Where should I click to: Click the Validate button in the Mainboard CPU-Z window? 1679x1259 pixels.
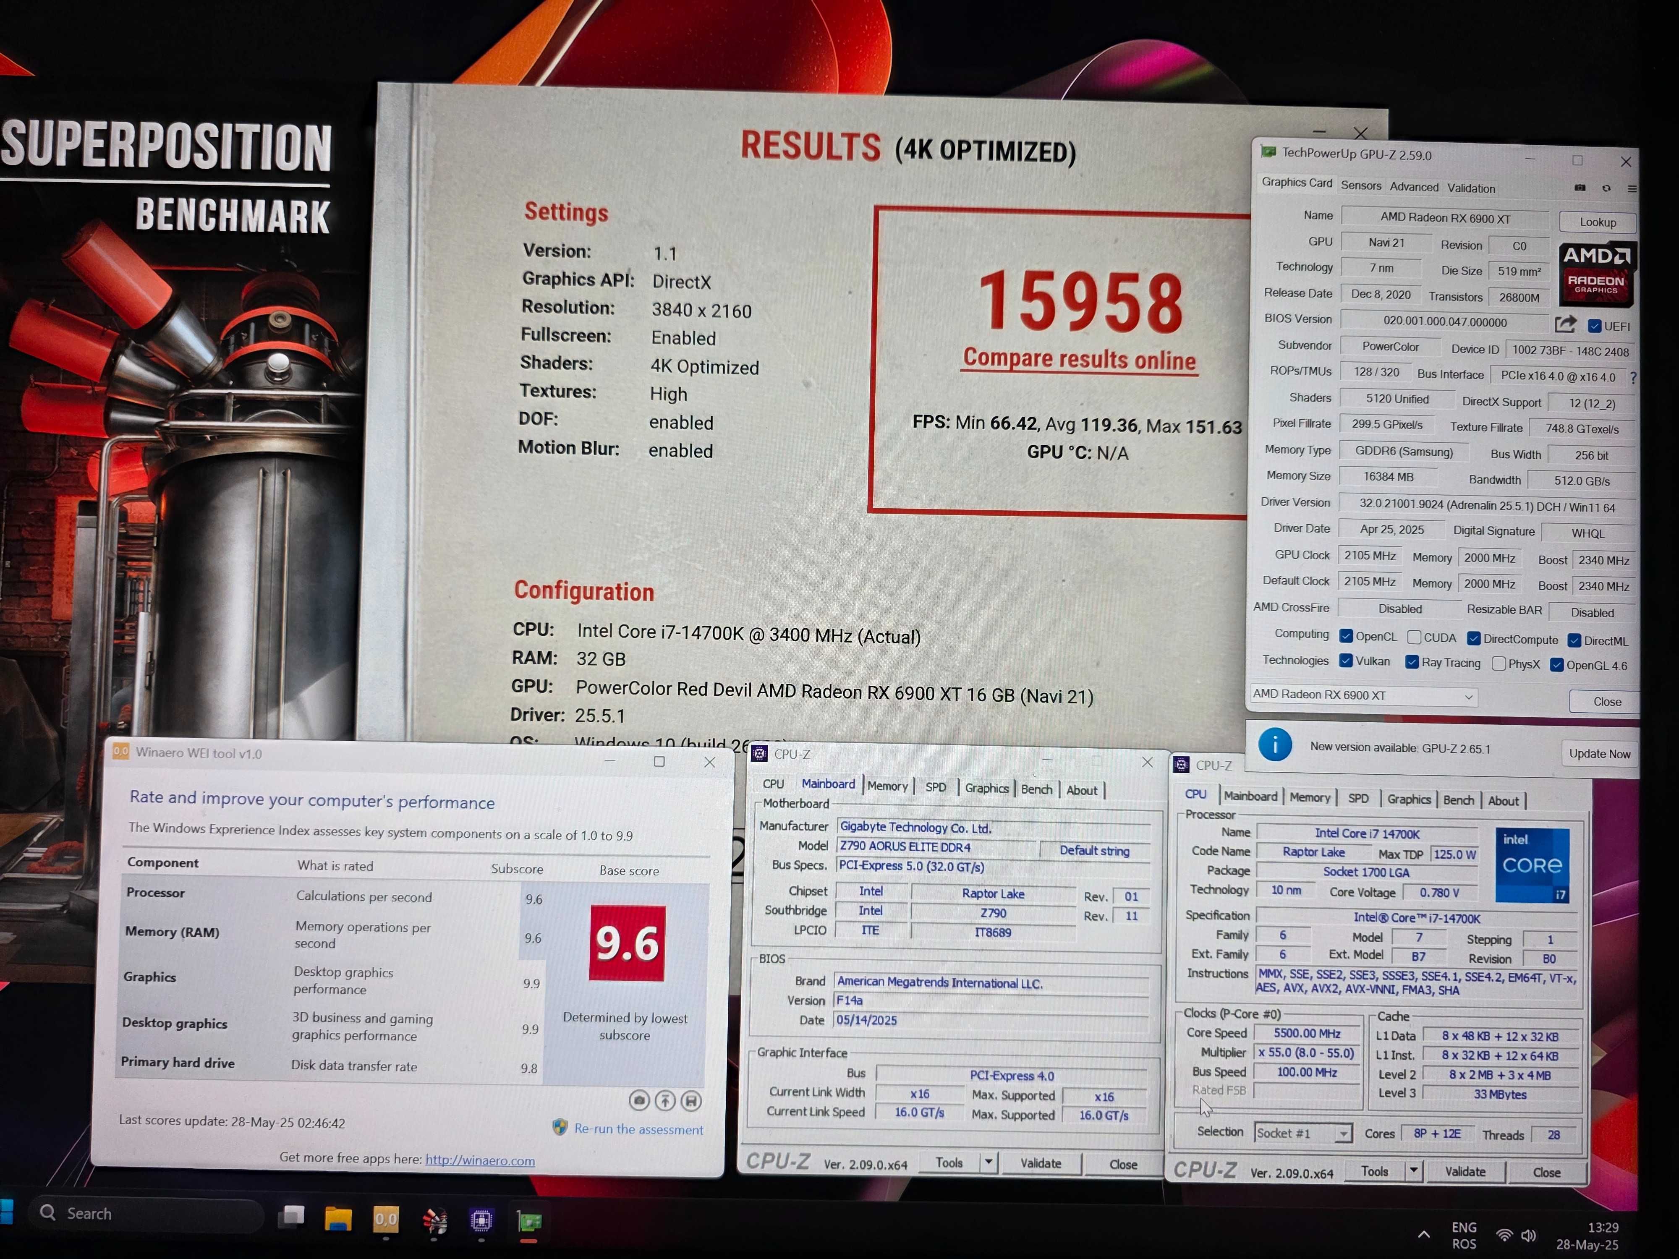point(1040,1162)
